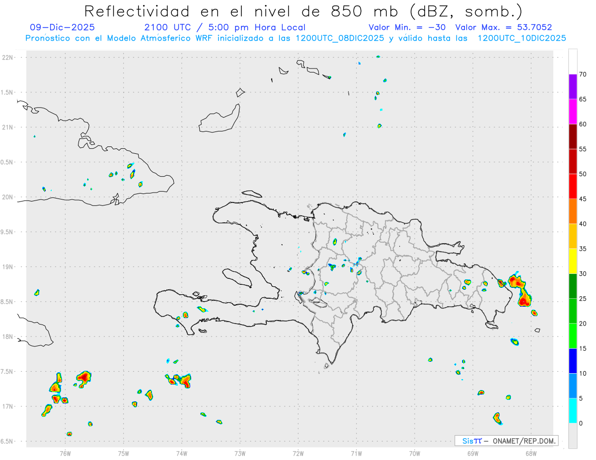This screenshot has height=460, width=596.
Task: Click the '1200UTC_10DIC2025' valid-until time
Action: 522,38
